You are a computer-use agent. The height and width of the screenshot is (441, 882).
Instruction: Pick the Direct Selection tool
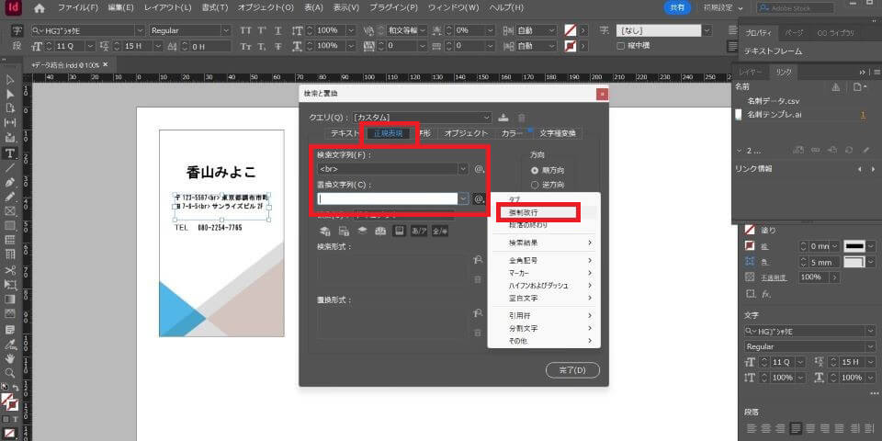(x=10, y=93)
